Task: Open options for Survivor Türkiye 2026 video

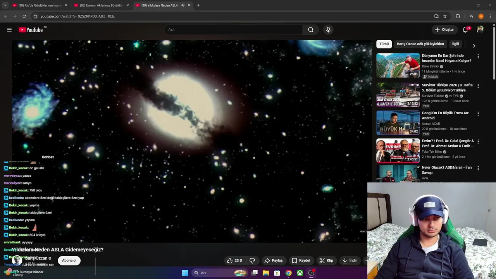Action: tap(478, 86)
